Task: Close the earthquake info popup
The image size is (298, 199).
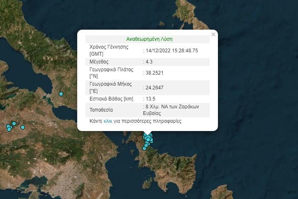Action: click(213, 35)
